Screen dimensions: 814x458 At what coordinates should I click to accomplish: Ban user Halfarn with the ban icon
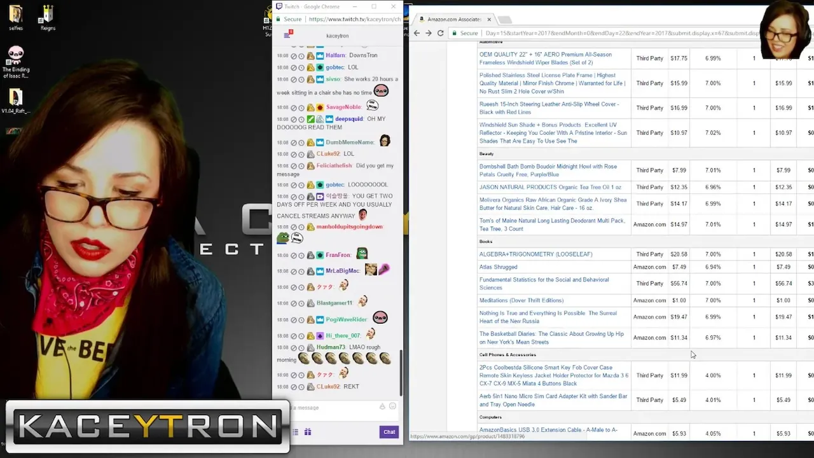[294, 55]
